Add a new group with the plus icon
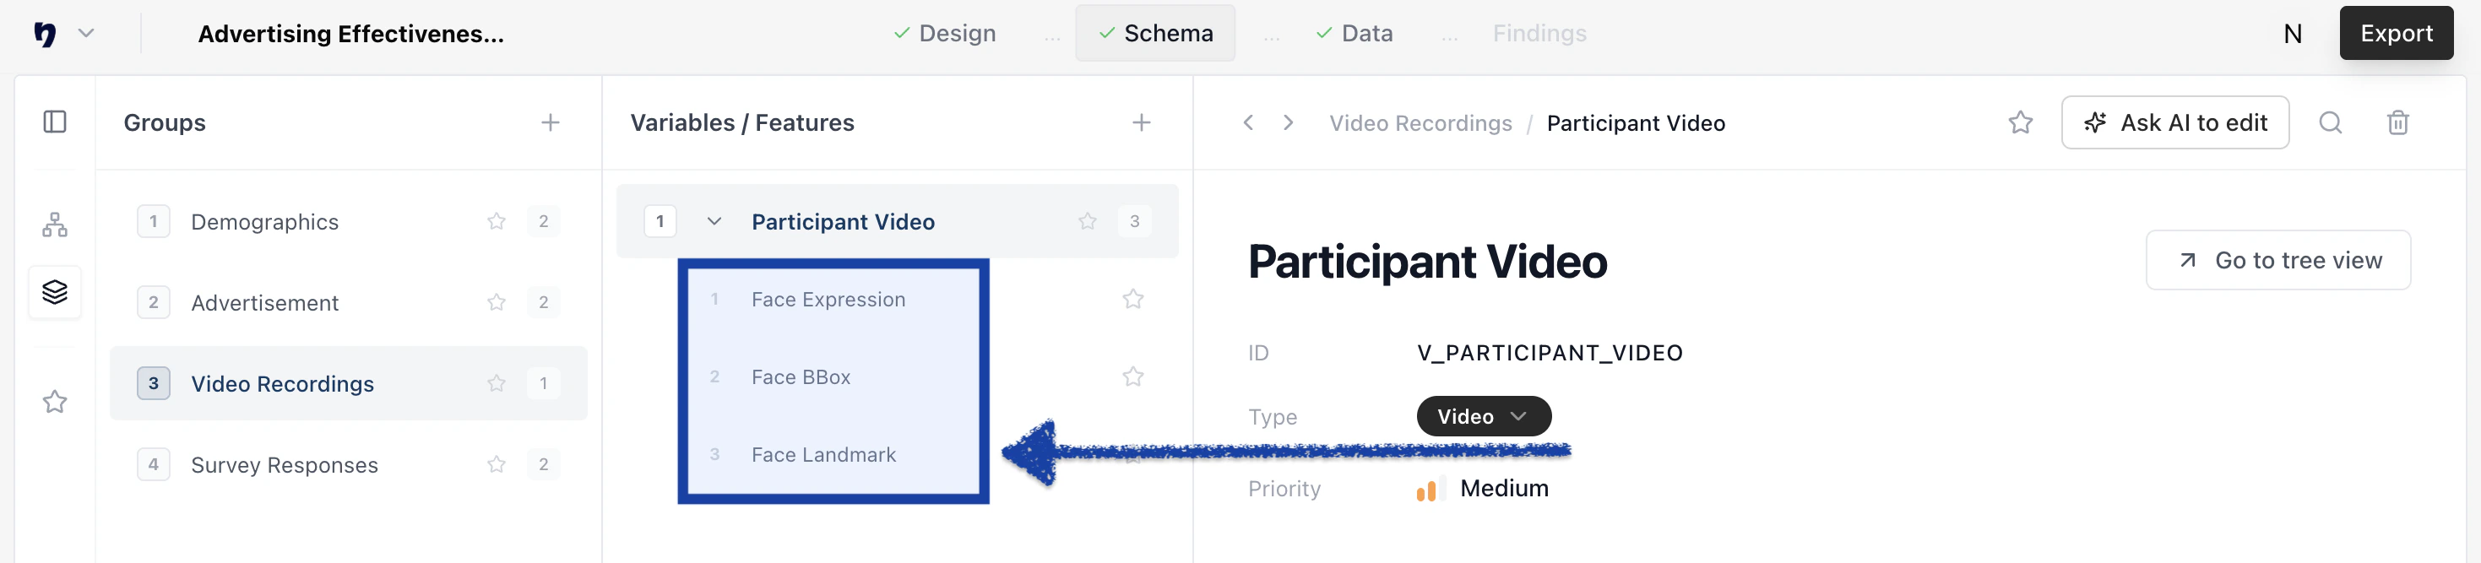2481x563 pixels. coord(550,122)
